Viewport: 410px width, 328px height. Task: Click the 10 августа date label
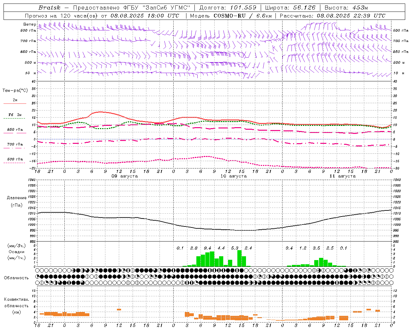click(x=234, y=176)
